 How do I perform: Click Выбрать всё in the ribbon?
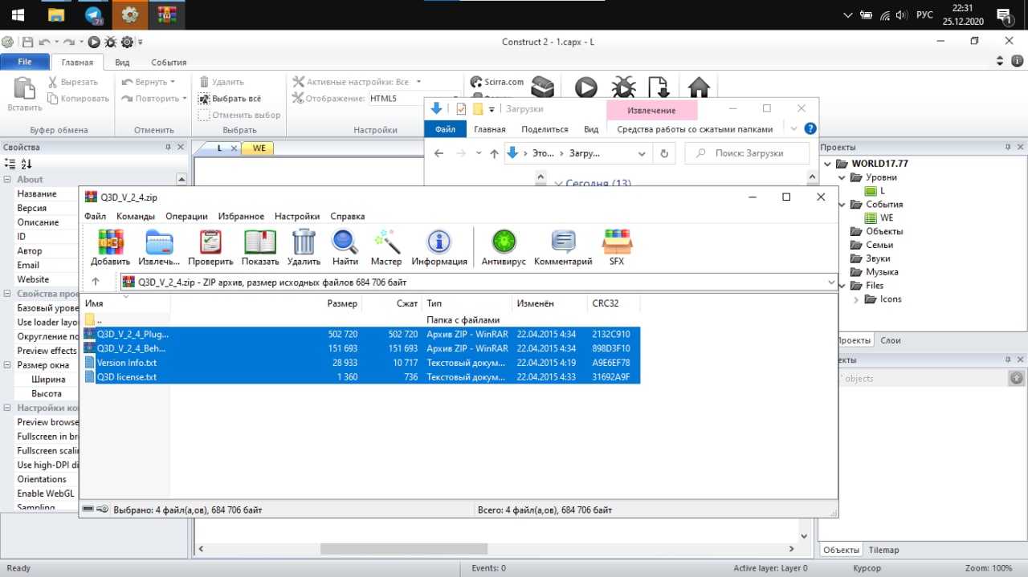click(230, 99)
